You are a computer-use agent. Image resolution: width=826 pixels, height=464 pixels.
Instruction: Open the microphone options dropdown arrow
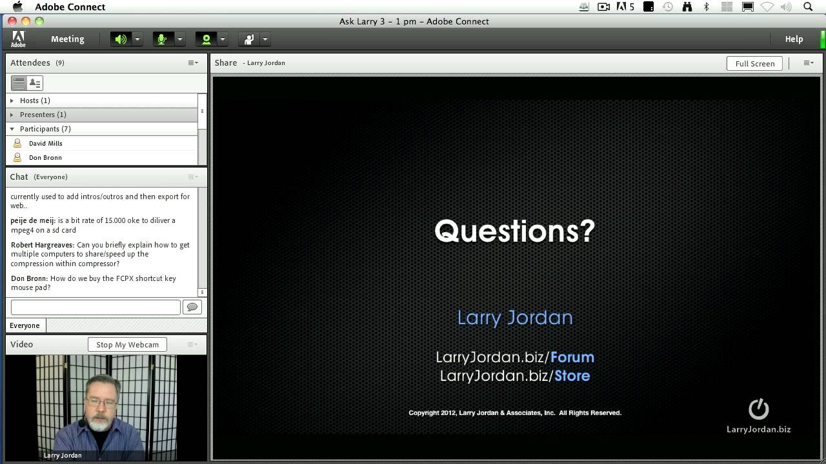click(x=179, y=39)
